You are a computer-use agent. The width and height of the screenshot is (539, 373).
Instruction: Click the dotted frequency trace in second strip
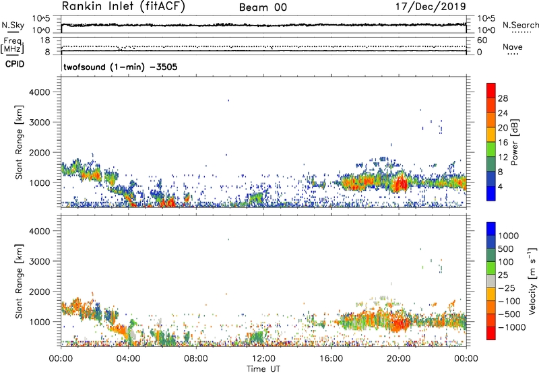263,46
